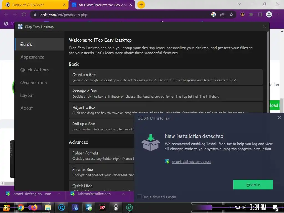Open a new Chrome tab
This screenshot has height=213, width=284.
(141, 5)
